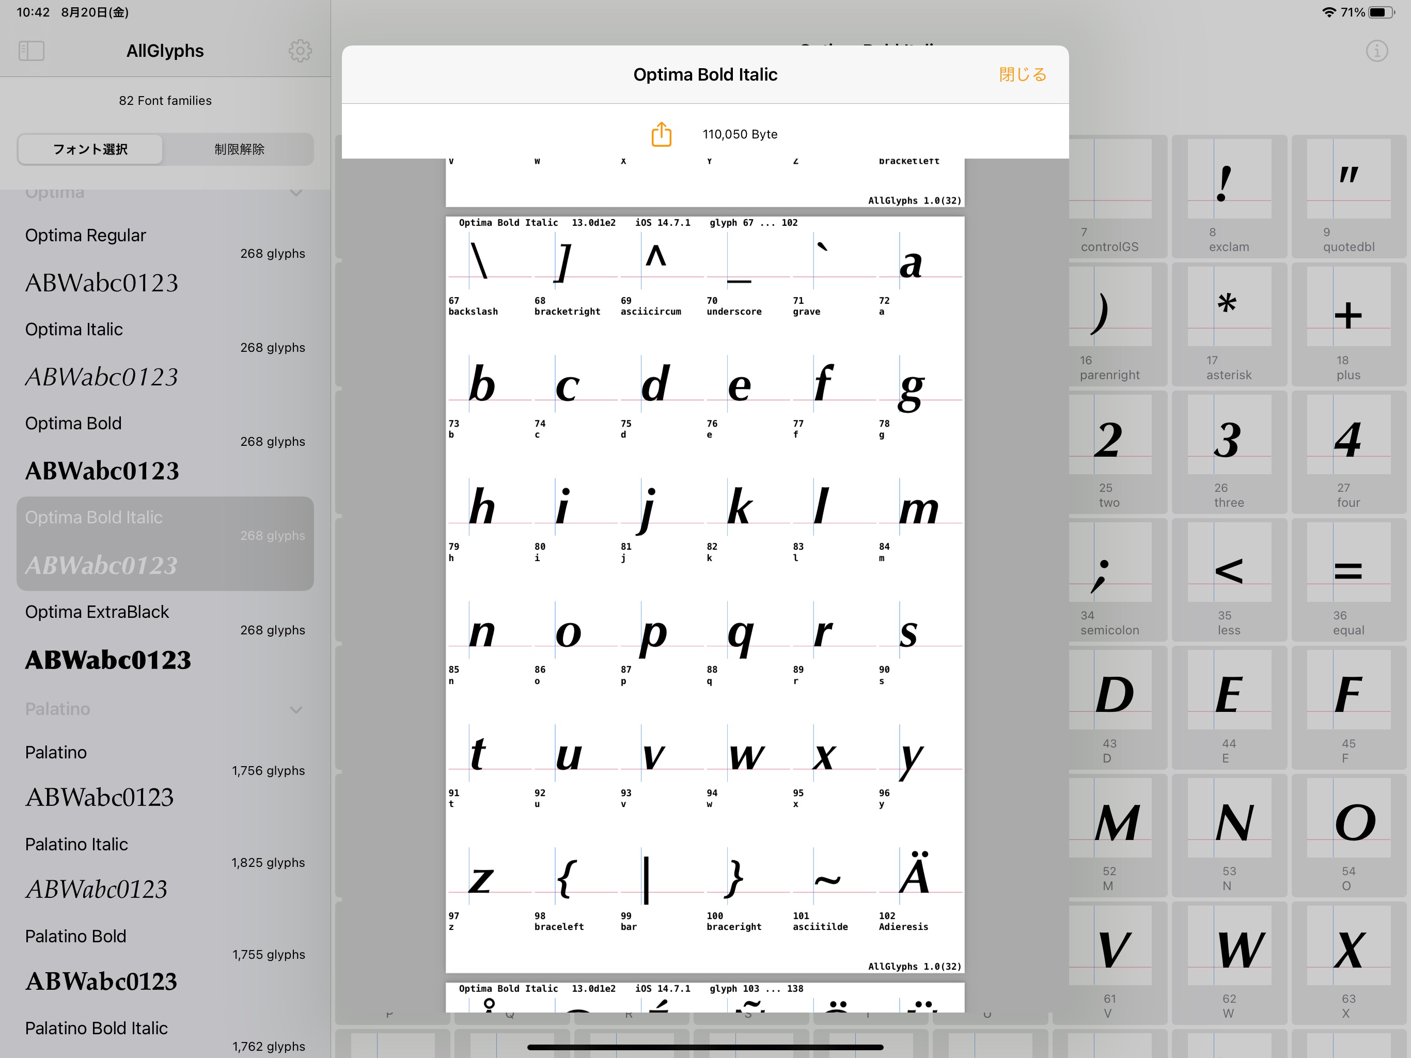Image resolution: width=1411 pixels, height=1058 pixels.
Task: Tap the '1,825 glyphs' count label
Action: point(268,863)
